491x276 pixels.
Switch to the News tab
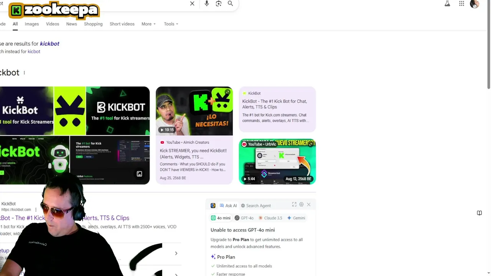pos(71,24)
